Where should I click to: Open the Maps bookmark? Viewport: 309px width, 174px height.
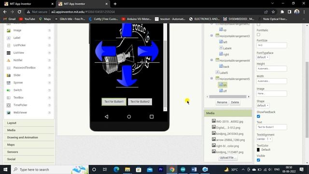click(x=45, y=19)
